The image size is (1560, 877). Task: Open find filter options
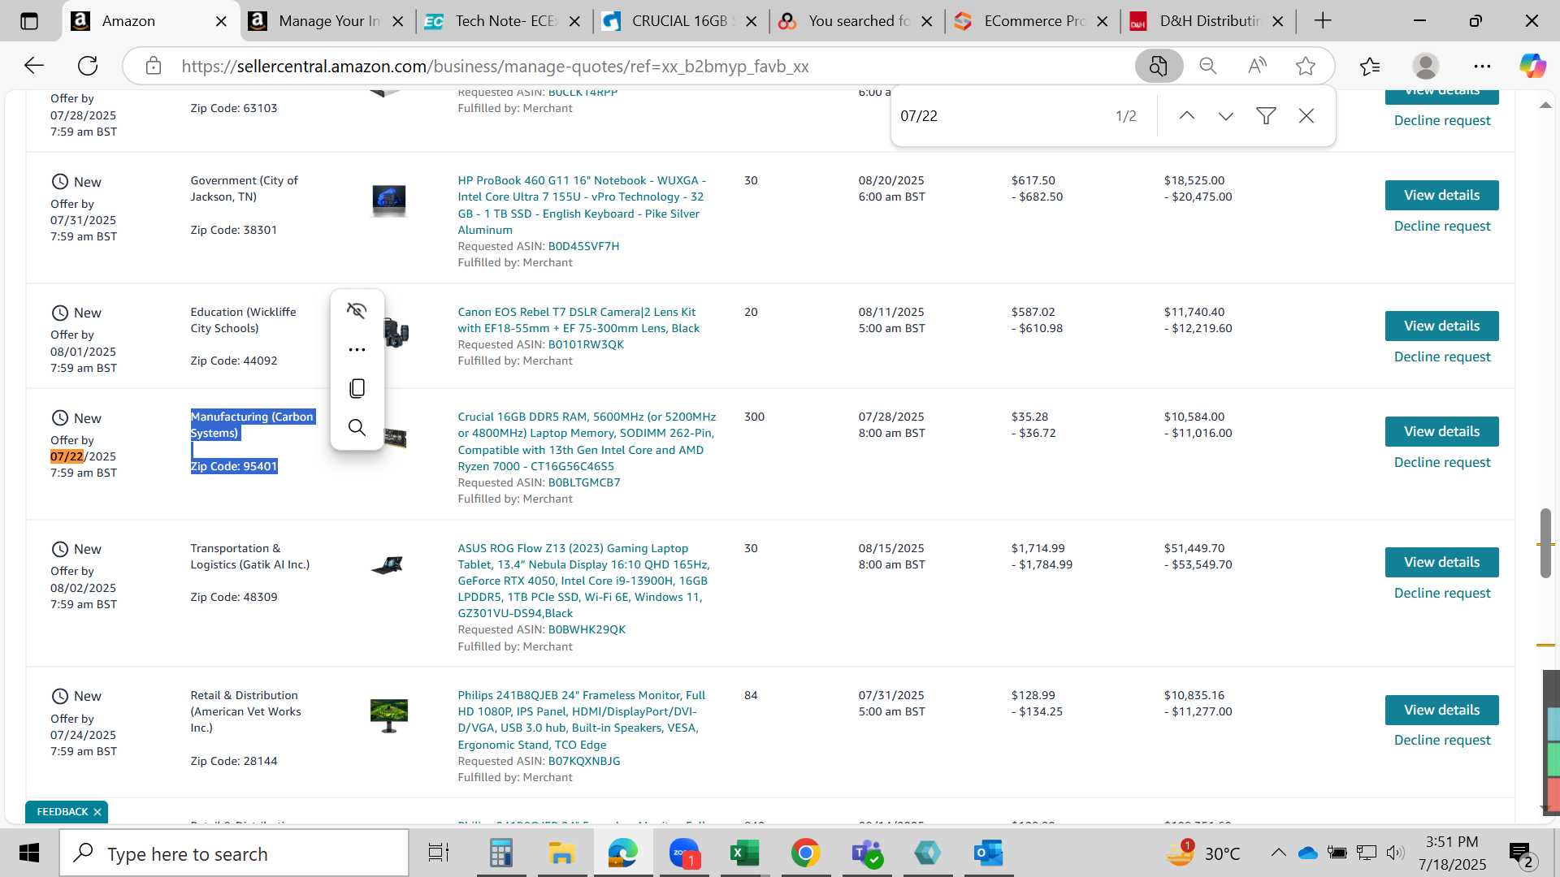(1266, 116)
